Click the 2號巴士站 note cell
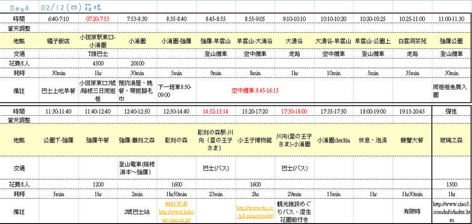 click(x=137, y=212)
